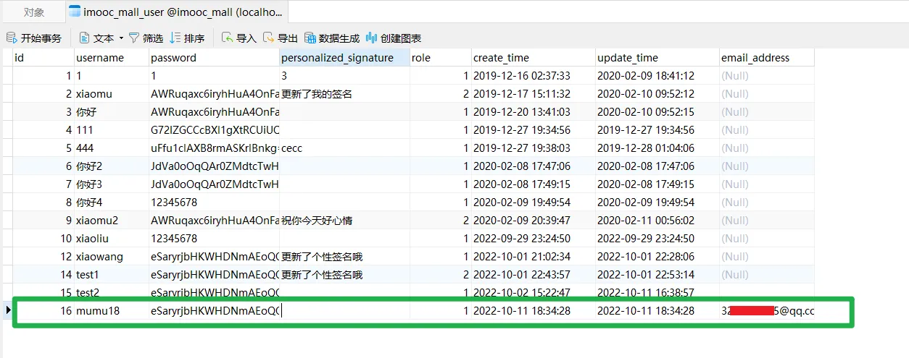Click signature cell 更新了我的签名
Screen dimensions: 909x358
[x=344, y=94]
